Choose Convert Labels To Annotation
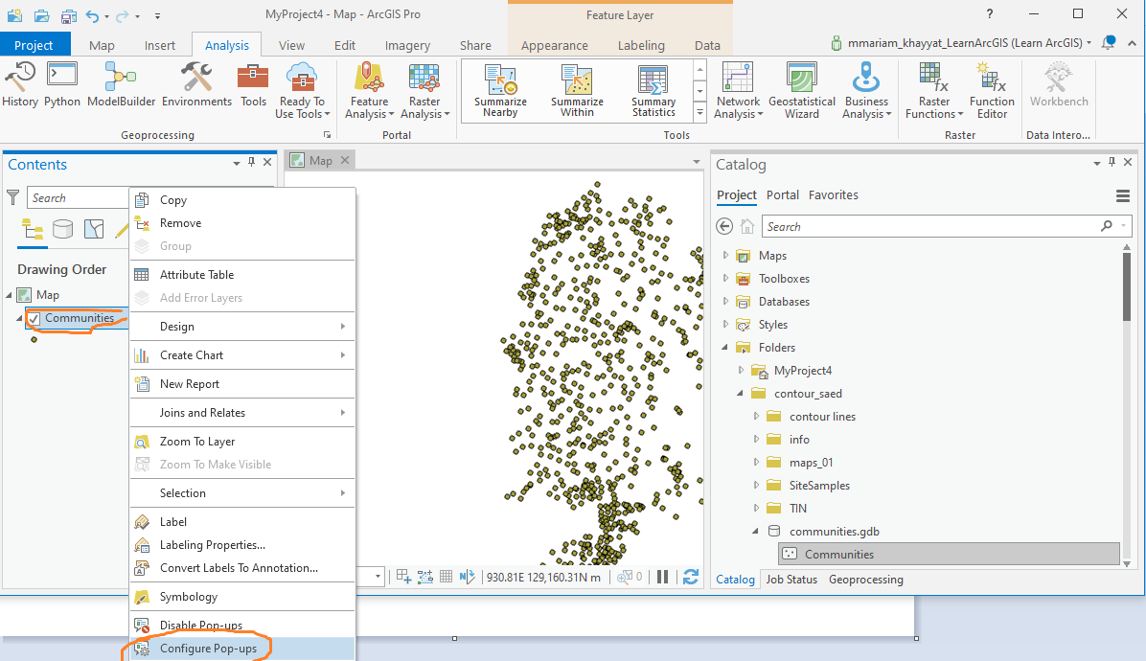Screen dimensions: 1146x661 tap(241, 567)
